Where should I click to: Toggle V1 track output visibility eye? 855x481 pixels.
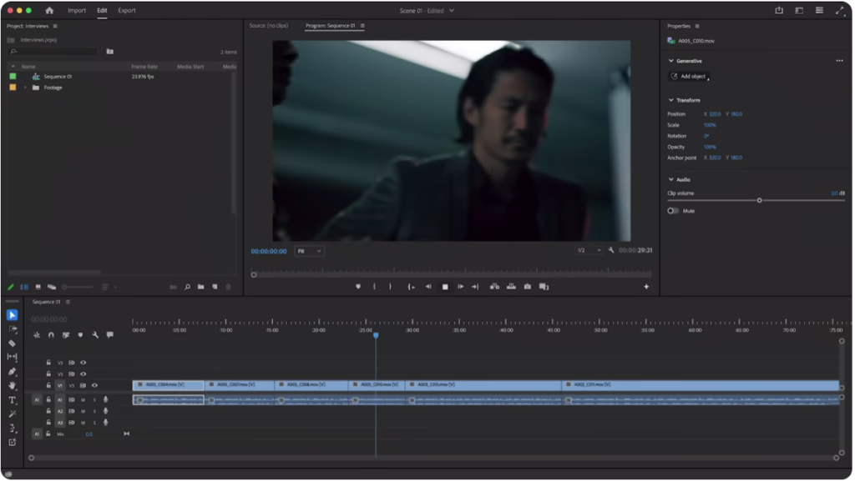[x=93, y=385]
